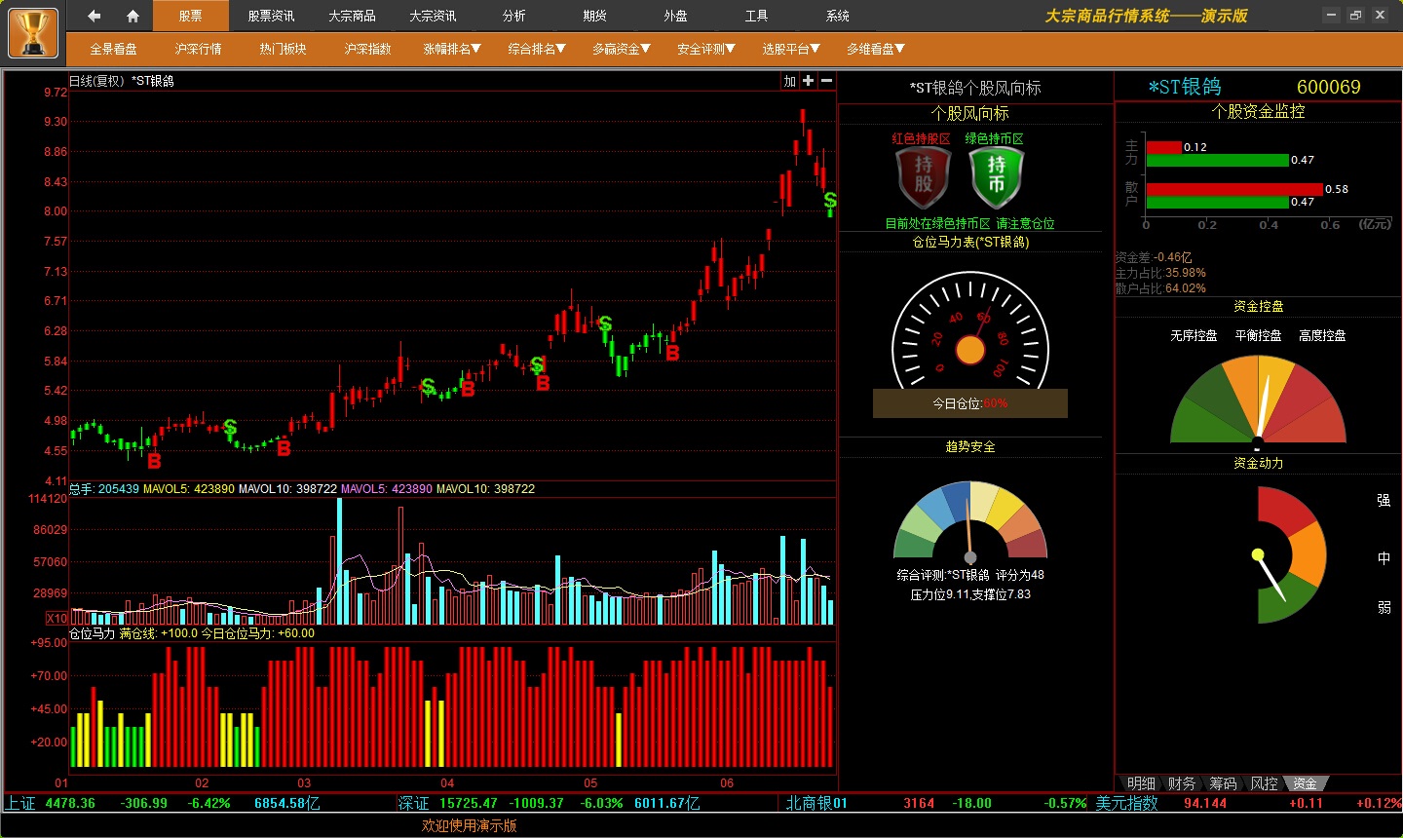Expand the 涨幅排名 dropdown
Screen dimensions: 1403x838
(x=452, y=49)
